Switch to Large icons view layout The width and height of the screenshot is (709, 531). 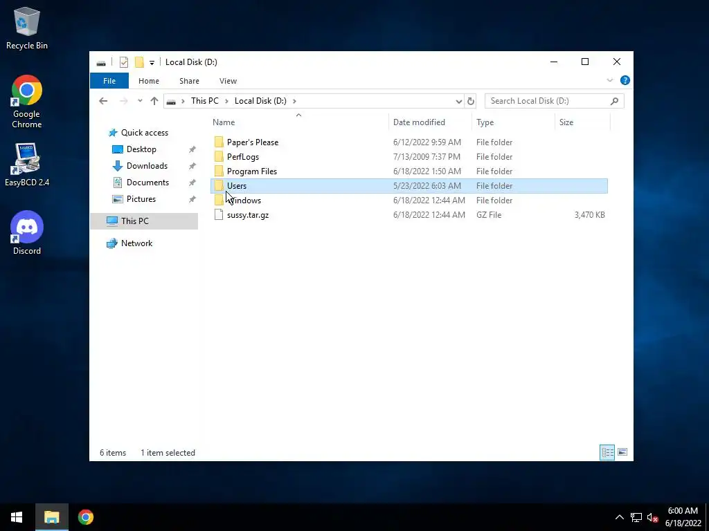[622, 452]
